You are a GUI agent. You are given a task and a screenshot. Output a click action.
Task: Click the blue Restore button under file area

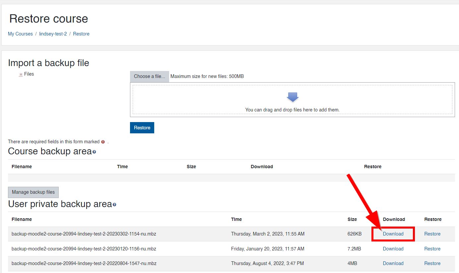(x=142, y=128)
